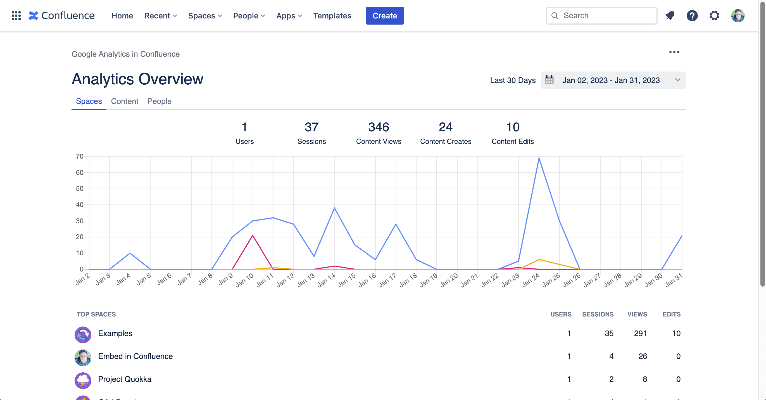
Task: Click the date range dropdown chevron
Action: 678,80
